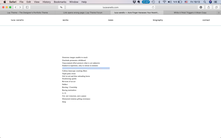Open the works page link

point(65,20)
